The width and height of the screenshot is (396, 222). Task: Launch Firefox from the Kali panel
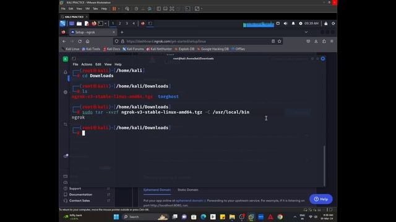coord(93,23)
